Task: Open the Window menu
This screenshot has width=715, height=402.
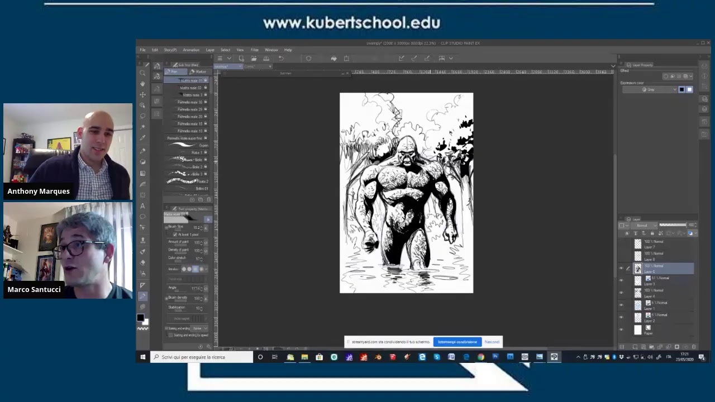Action: 271,50
